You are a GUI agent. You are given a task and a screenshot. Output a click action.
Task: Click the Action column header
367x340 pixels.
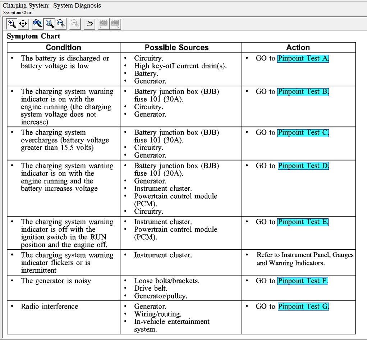pyautogui.click(x=298, y=47)
